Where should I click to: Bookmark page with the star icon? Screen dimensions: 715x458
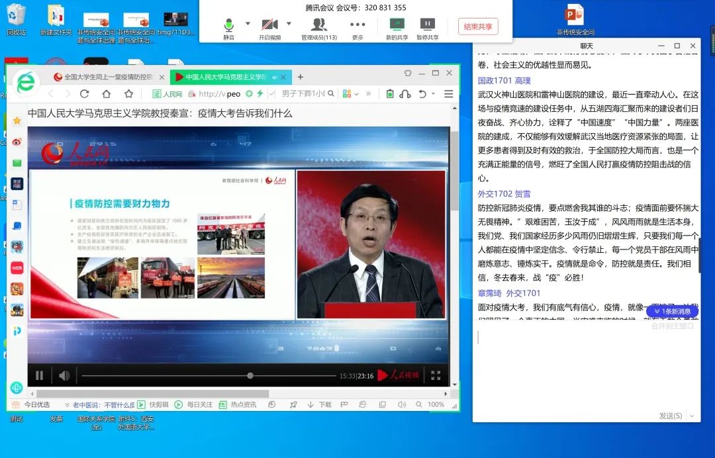pos(129,94)
